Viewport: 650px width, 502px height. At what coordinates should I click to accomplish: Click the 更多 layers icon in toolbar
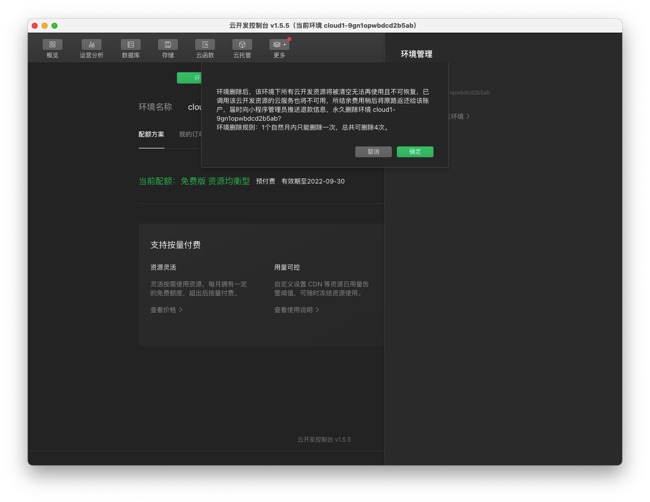pyautogui.click(x=276, y=45)
